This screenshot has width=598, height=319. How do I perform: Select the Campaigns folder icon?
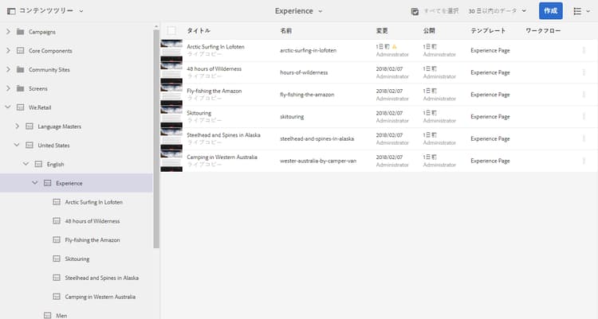[21, 32]
